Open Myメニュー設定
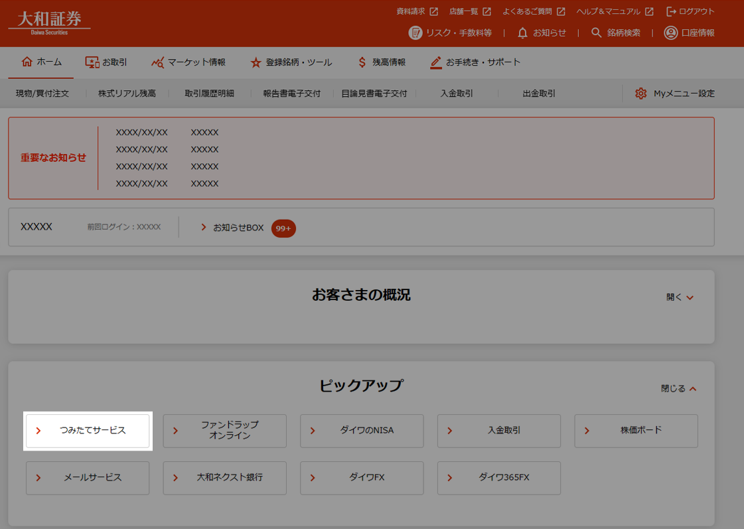 coord(675,94)
